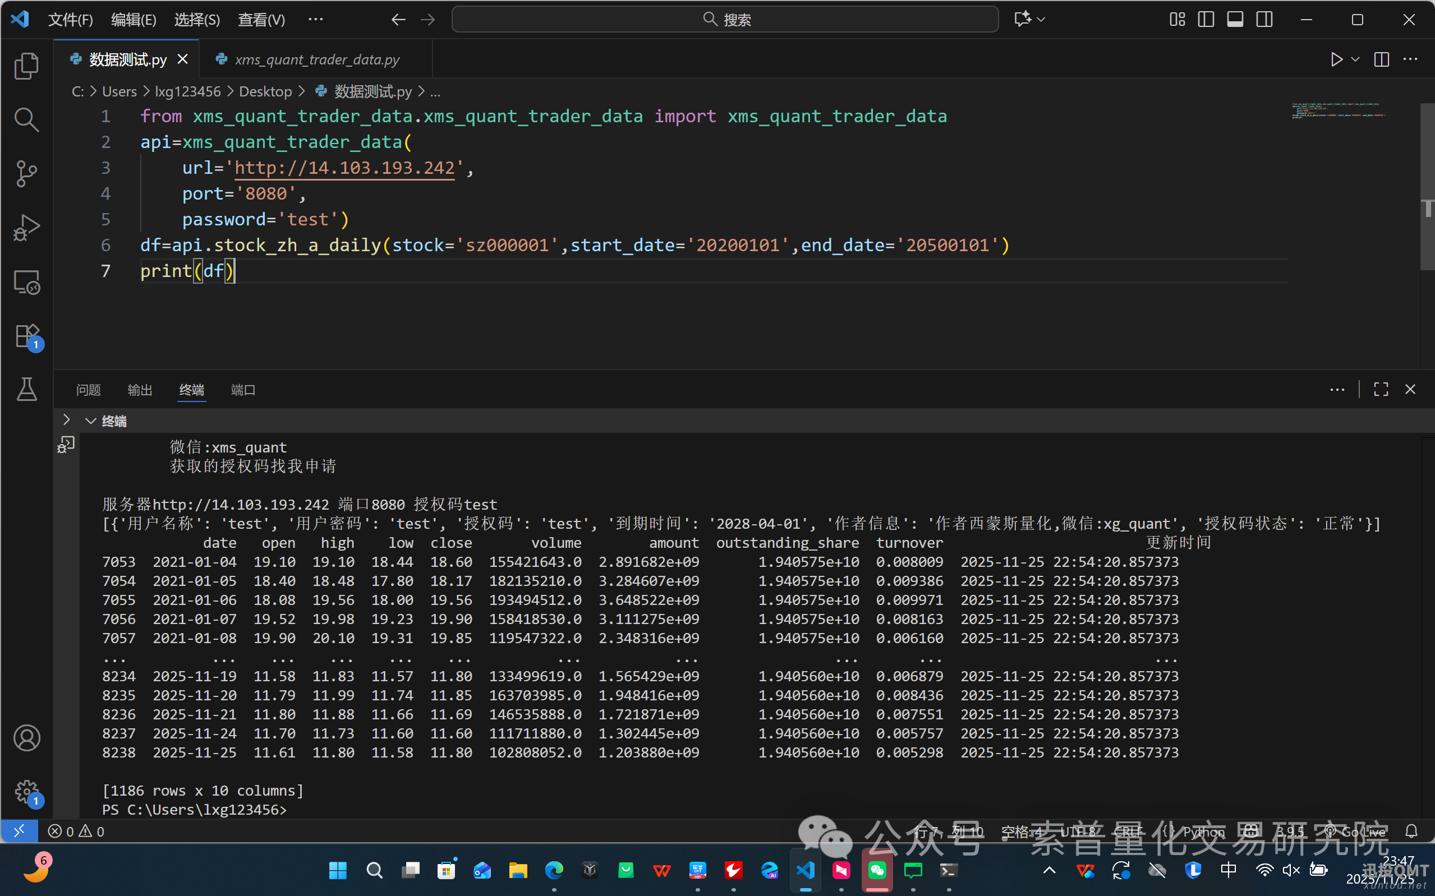The image size is (1435, 896).
Task: Open the Source Control view
Action: (x=26, y=174)
